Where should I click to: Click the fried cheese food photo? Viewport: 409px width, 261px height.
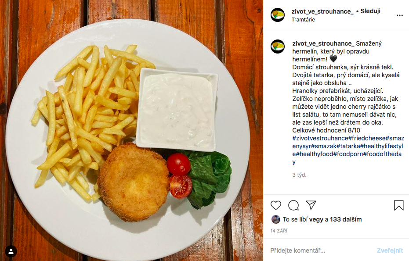(131, 131)
